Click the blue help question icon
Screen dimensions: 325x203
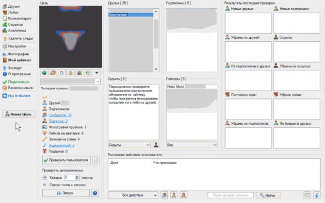coord(95,193)
